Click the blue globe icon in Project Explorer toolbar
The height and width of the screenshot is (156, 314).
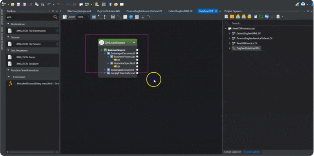tap(267, 17)
